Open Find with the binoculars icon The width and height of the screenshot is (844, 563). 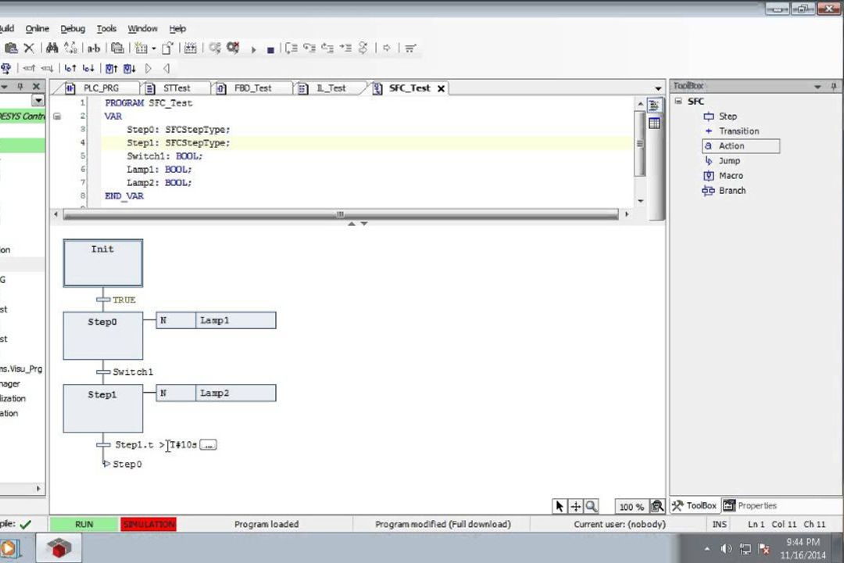pyautogui.click(x=52, y=48)
